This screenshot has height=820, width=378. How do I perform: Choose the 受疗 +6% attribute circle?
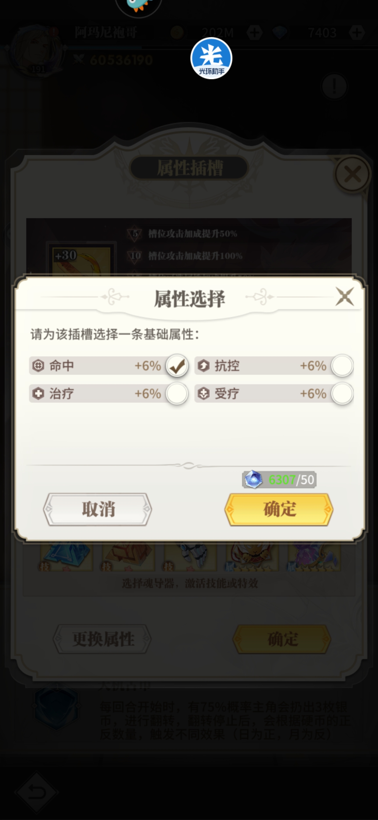tap(342, 394)
